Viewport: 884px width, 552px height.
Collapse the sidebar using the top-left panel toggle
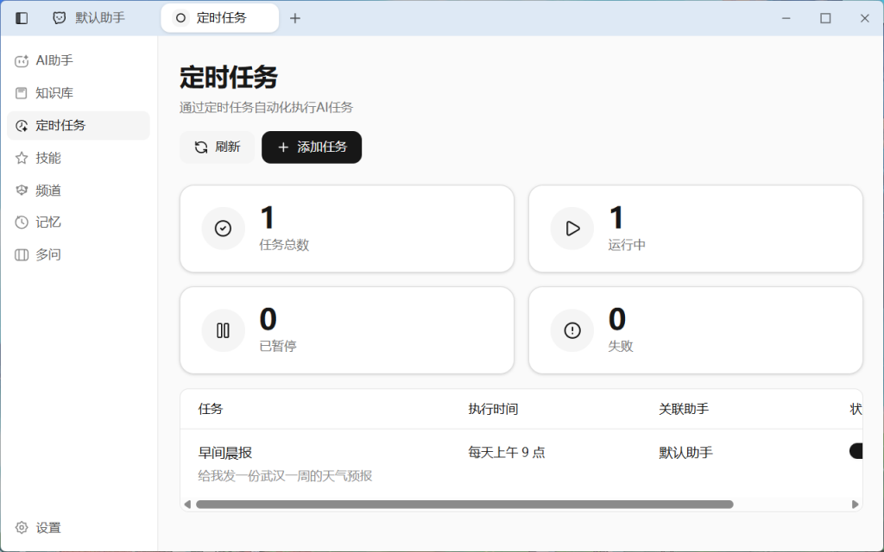(21, 17)
